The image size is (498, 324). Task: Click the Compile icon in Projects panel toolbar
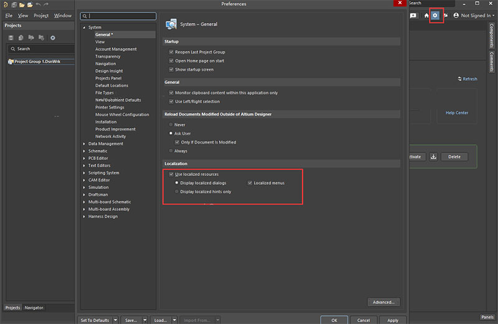(x=21, y=38)
